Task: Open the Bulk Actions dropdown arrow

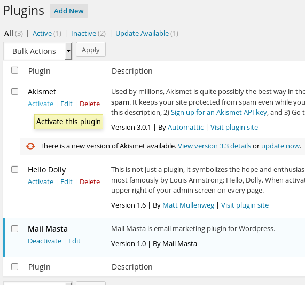Action: click(68, 51)
